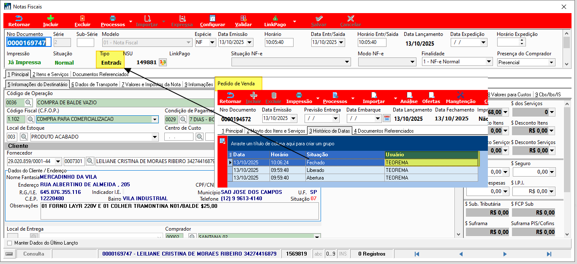Switch to 2 Itens e Serviços tab

pos(51,74)
